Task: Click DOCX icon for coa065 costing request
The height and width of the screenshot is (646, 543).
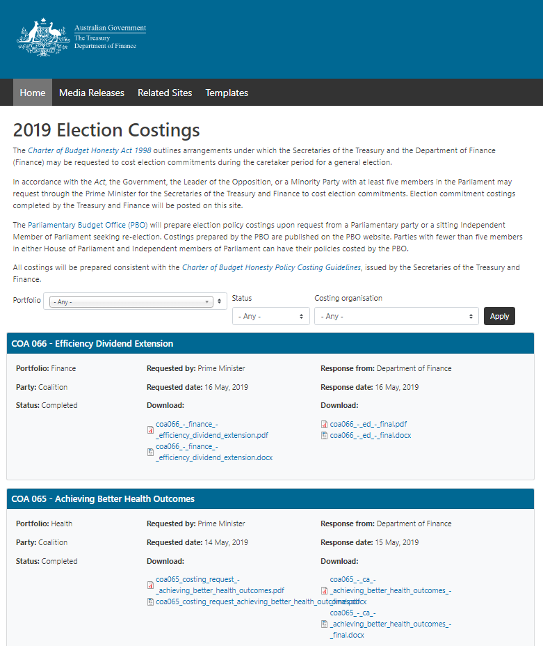Action: click(x=150, y=601)
